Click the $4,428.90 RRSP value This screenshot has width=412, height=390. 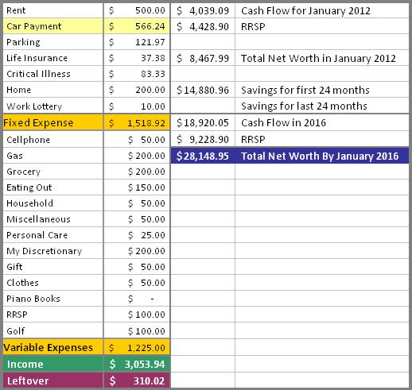click(203, 26)
